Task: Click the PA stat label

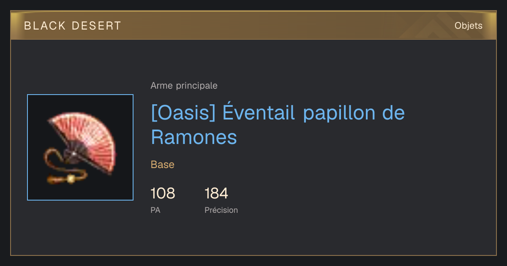Action: pos(155,210)
